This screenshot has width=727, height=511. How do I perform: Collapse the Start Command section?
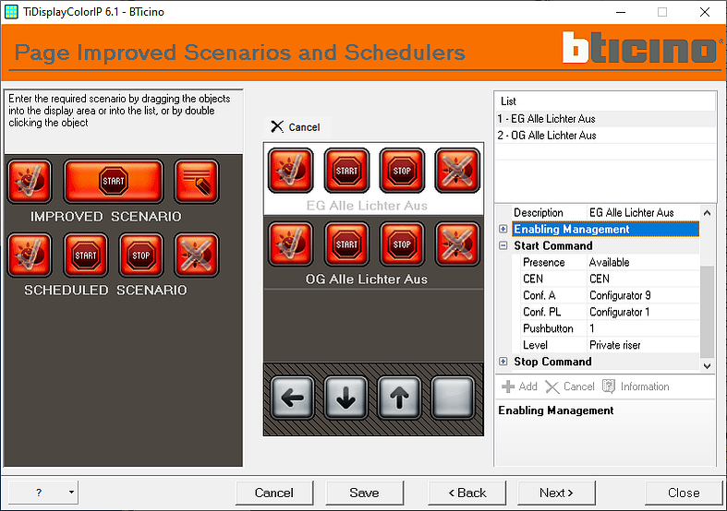pos(503,245)
